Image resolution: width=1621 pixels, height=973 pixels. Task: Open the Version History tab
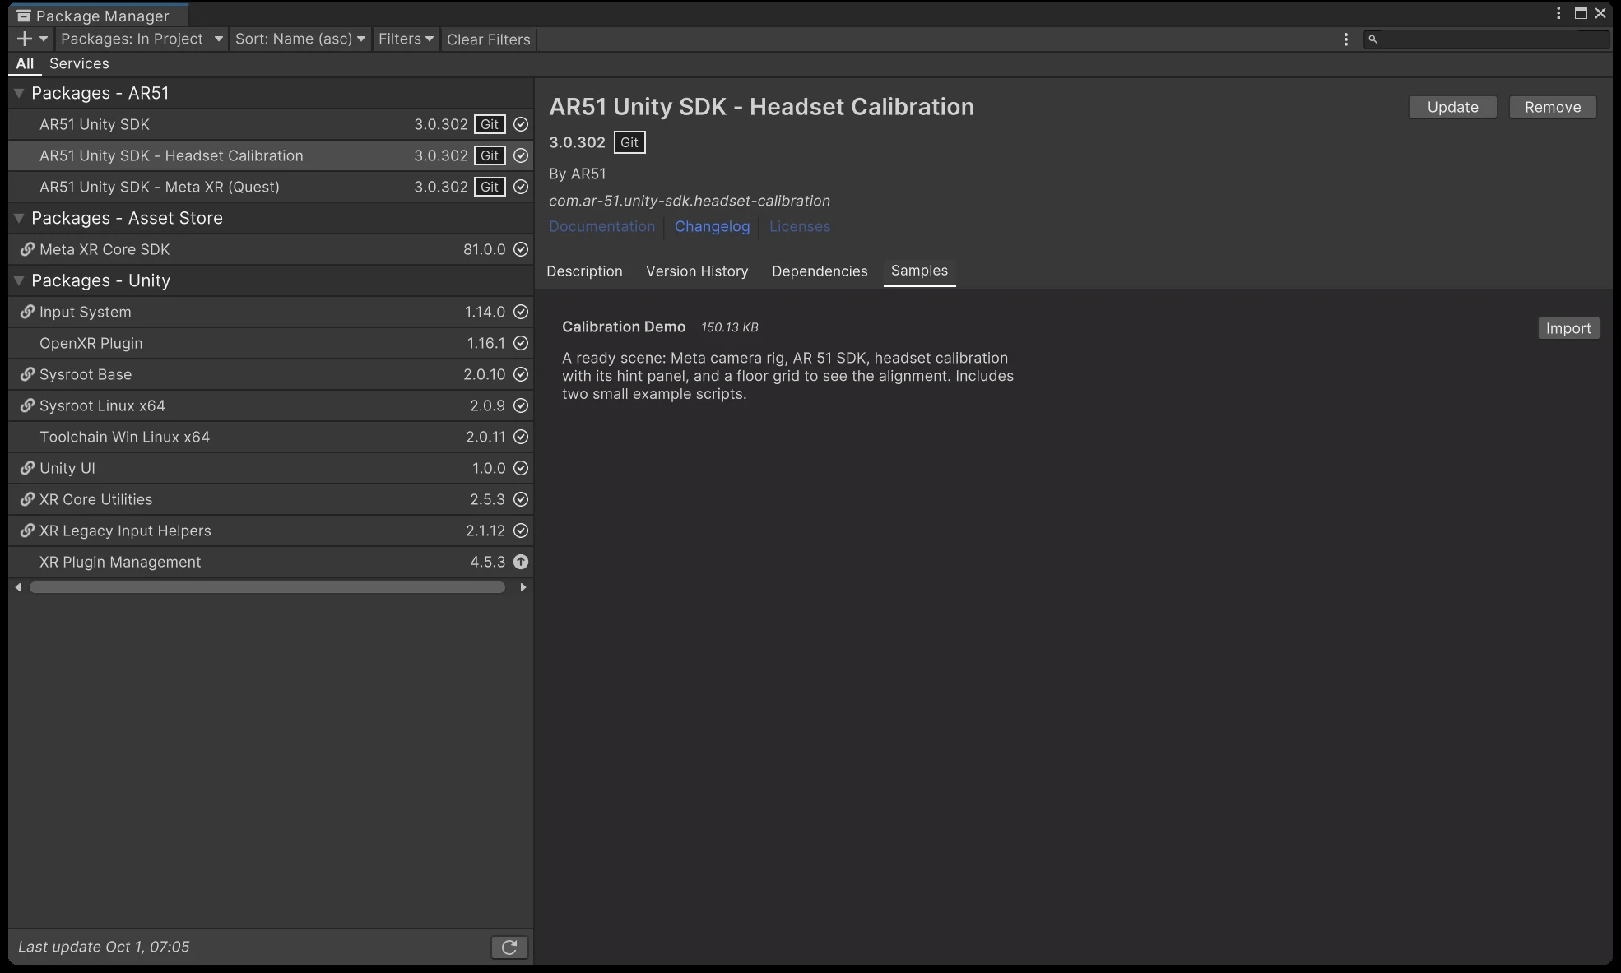click(697, 271)
